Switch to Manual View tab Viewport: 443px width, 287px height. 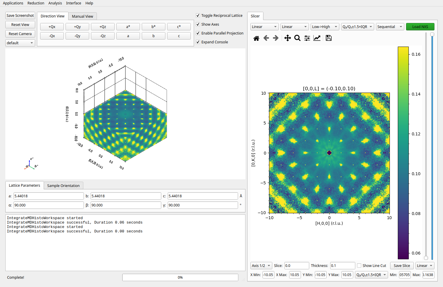(x=82, y=16)
